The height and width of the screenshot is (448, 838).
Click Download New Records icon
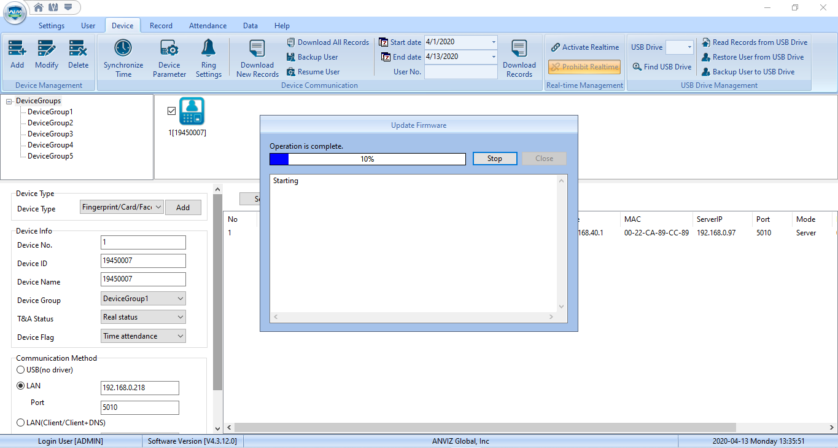[257, 49]
